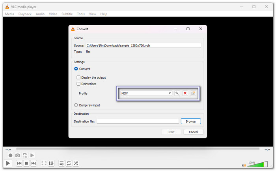
Task: Close the VLC media player window
Action: coord(267,7)
